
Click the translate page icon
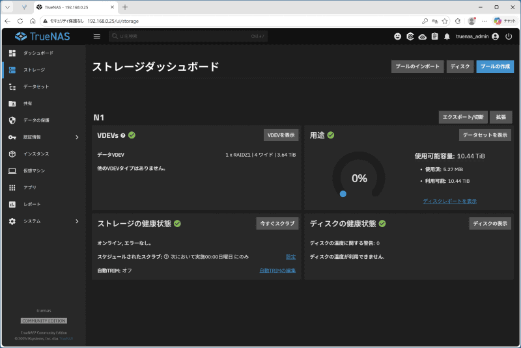pos(434,21)
